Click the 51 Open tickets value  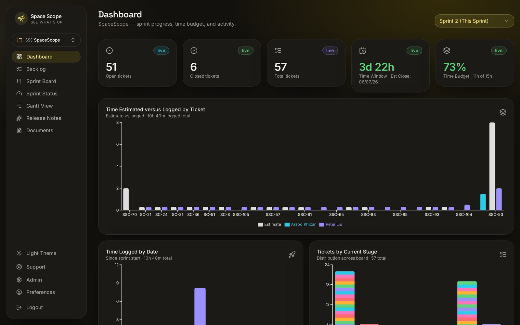[111, 67]
